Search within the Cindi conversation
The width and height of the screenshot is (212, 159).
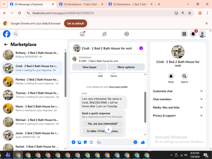(x=184, y=76)
